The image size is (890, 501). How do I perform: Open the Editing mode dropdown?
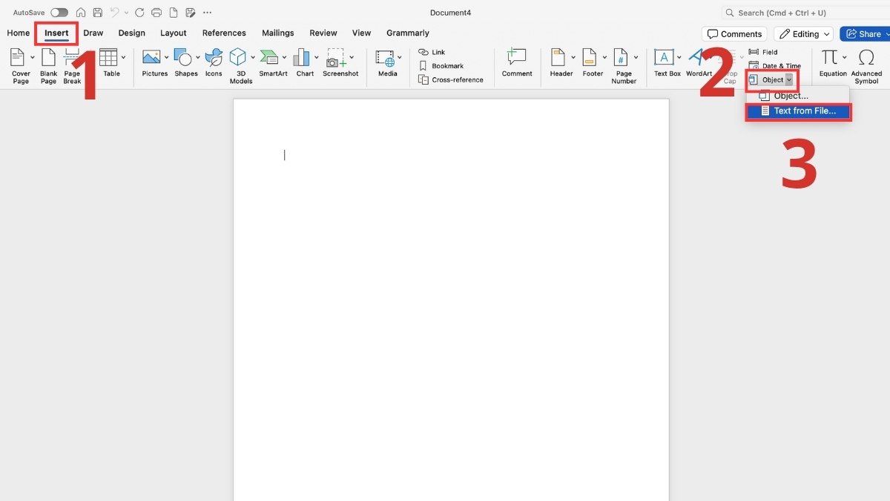pos(803,33)
